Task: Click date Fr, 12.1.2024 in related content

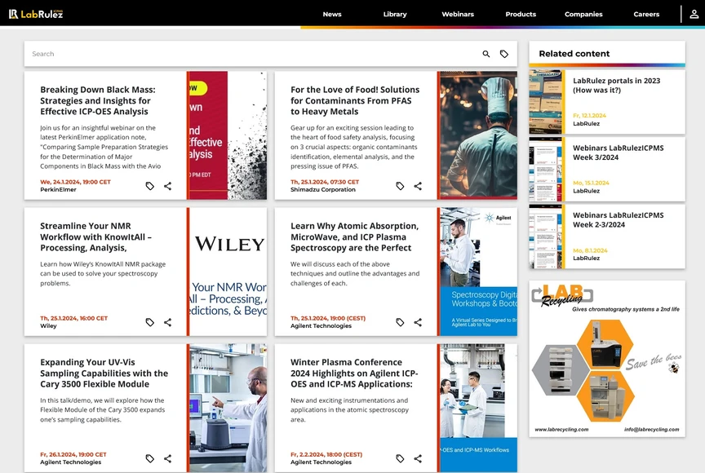Action: 589,116
